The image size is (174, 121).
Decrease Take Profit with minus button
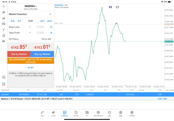point(30,33)
